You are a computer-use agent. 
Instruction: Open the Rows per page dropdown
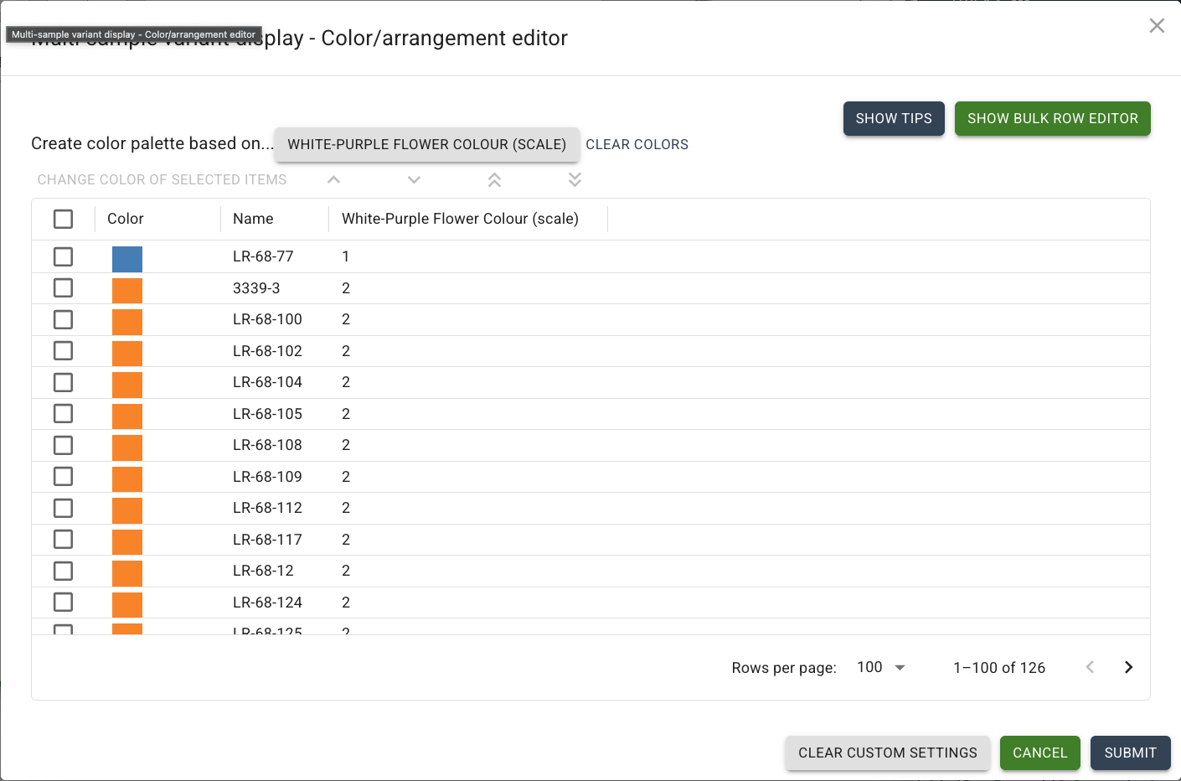coord(881,667)
